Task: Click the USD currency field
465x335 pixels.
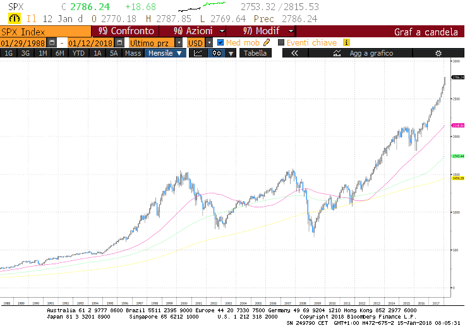Action: point(196,43)
